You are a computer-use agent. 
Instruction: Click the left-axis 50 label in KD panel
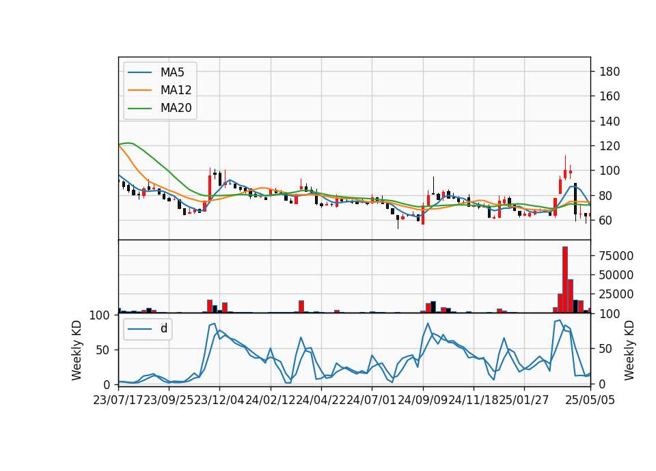(x=103, y=349)
